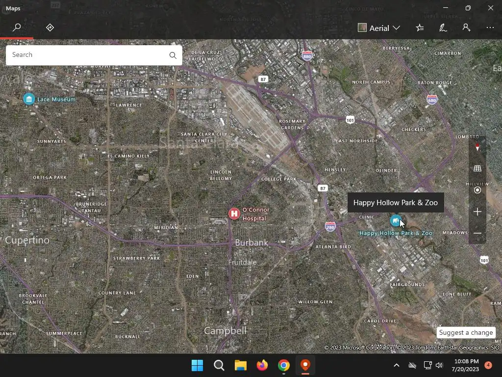Image resolution: width=502 pixels, height=377 pixels.
Task: Click the Route 87 shield near College Park
Action: coord(323,188)
